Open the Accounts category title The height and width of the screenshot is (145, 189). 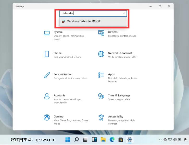(x=59, y=95)
